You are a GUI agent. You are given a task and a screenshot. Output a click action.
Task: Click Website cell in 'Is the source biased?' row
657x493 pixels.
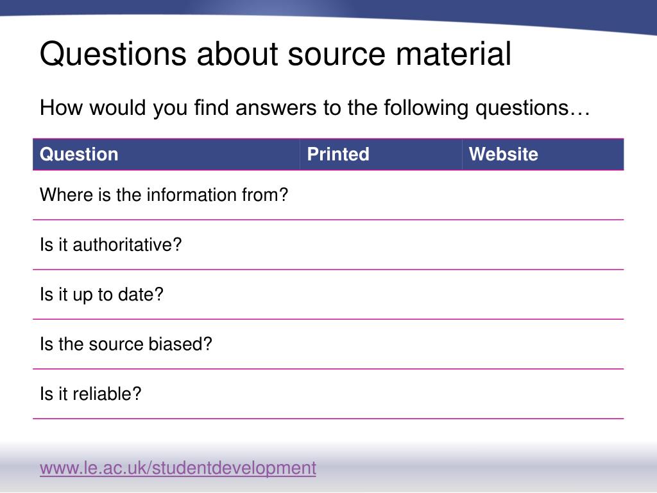[543, 344]
